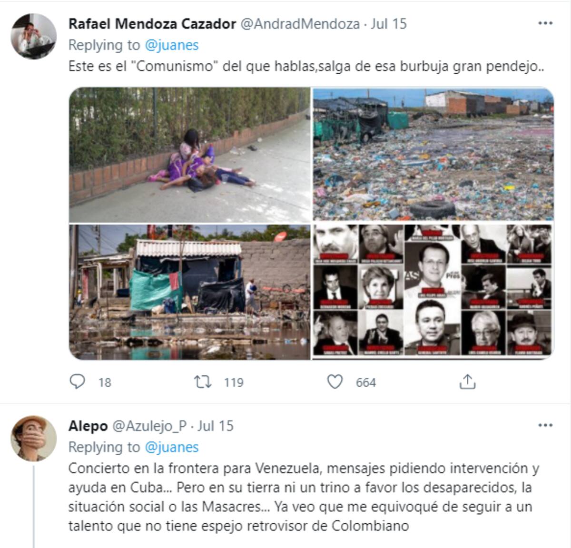Screen dimensions: 571x548
Task: Retweet Rafael Mendoza's tweet
Action: pos(203,382)
